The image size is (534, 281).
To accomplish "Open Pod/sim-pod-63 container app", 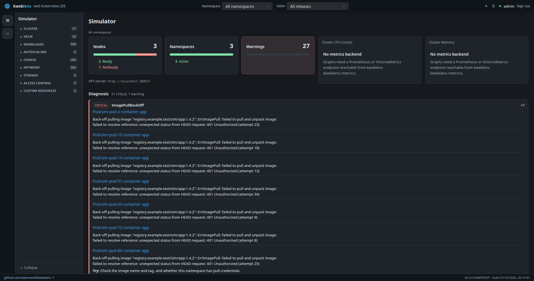I will pos(121,204).
